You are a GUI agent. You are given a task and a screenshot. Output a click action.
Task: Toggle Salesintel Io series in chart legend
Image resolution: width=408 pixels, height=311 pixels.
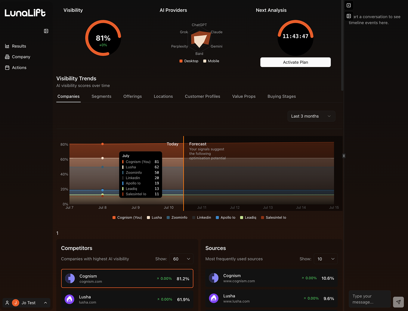coord(273,218)
